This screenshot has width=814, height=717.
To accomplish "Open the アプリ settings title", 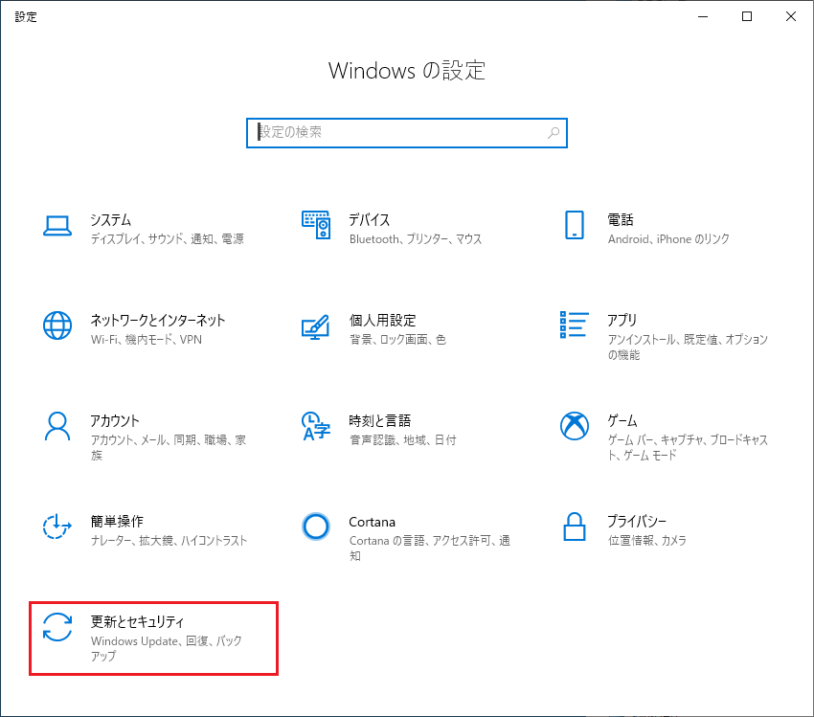I will tap(622, 320).
